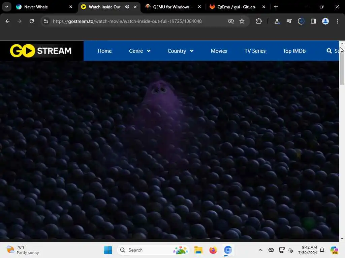Close the QtEmu GitLab tab
The image size is (345, 258).
tap(264, 7)
